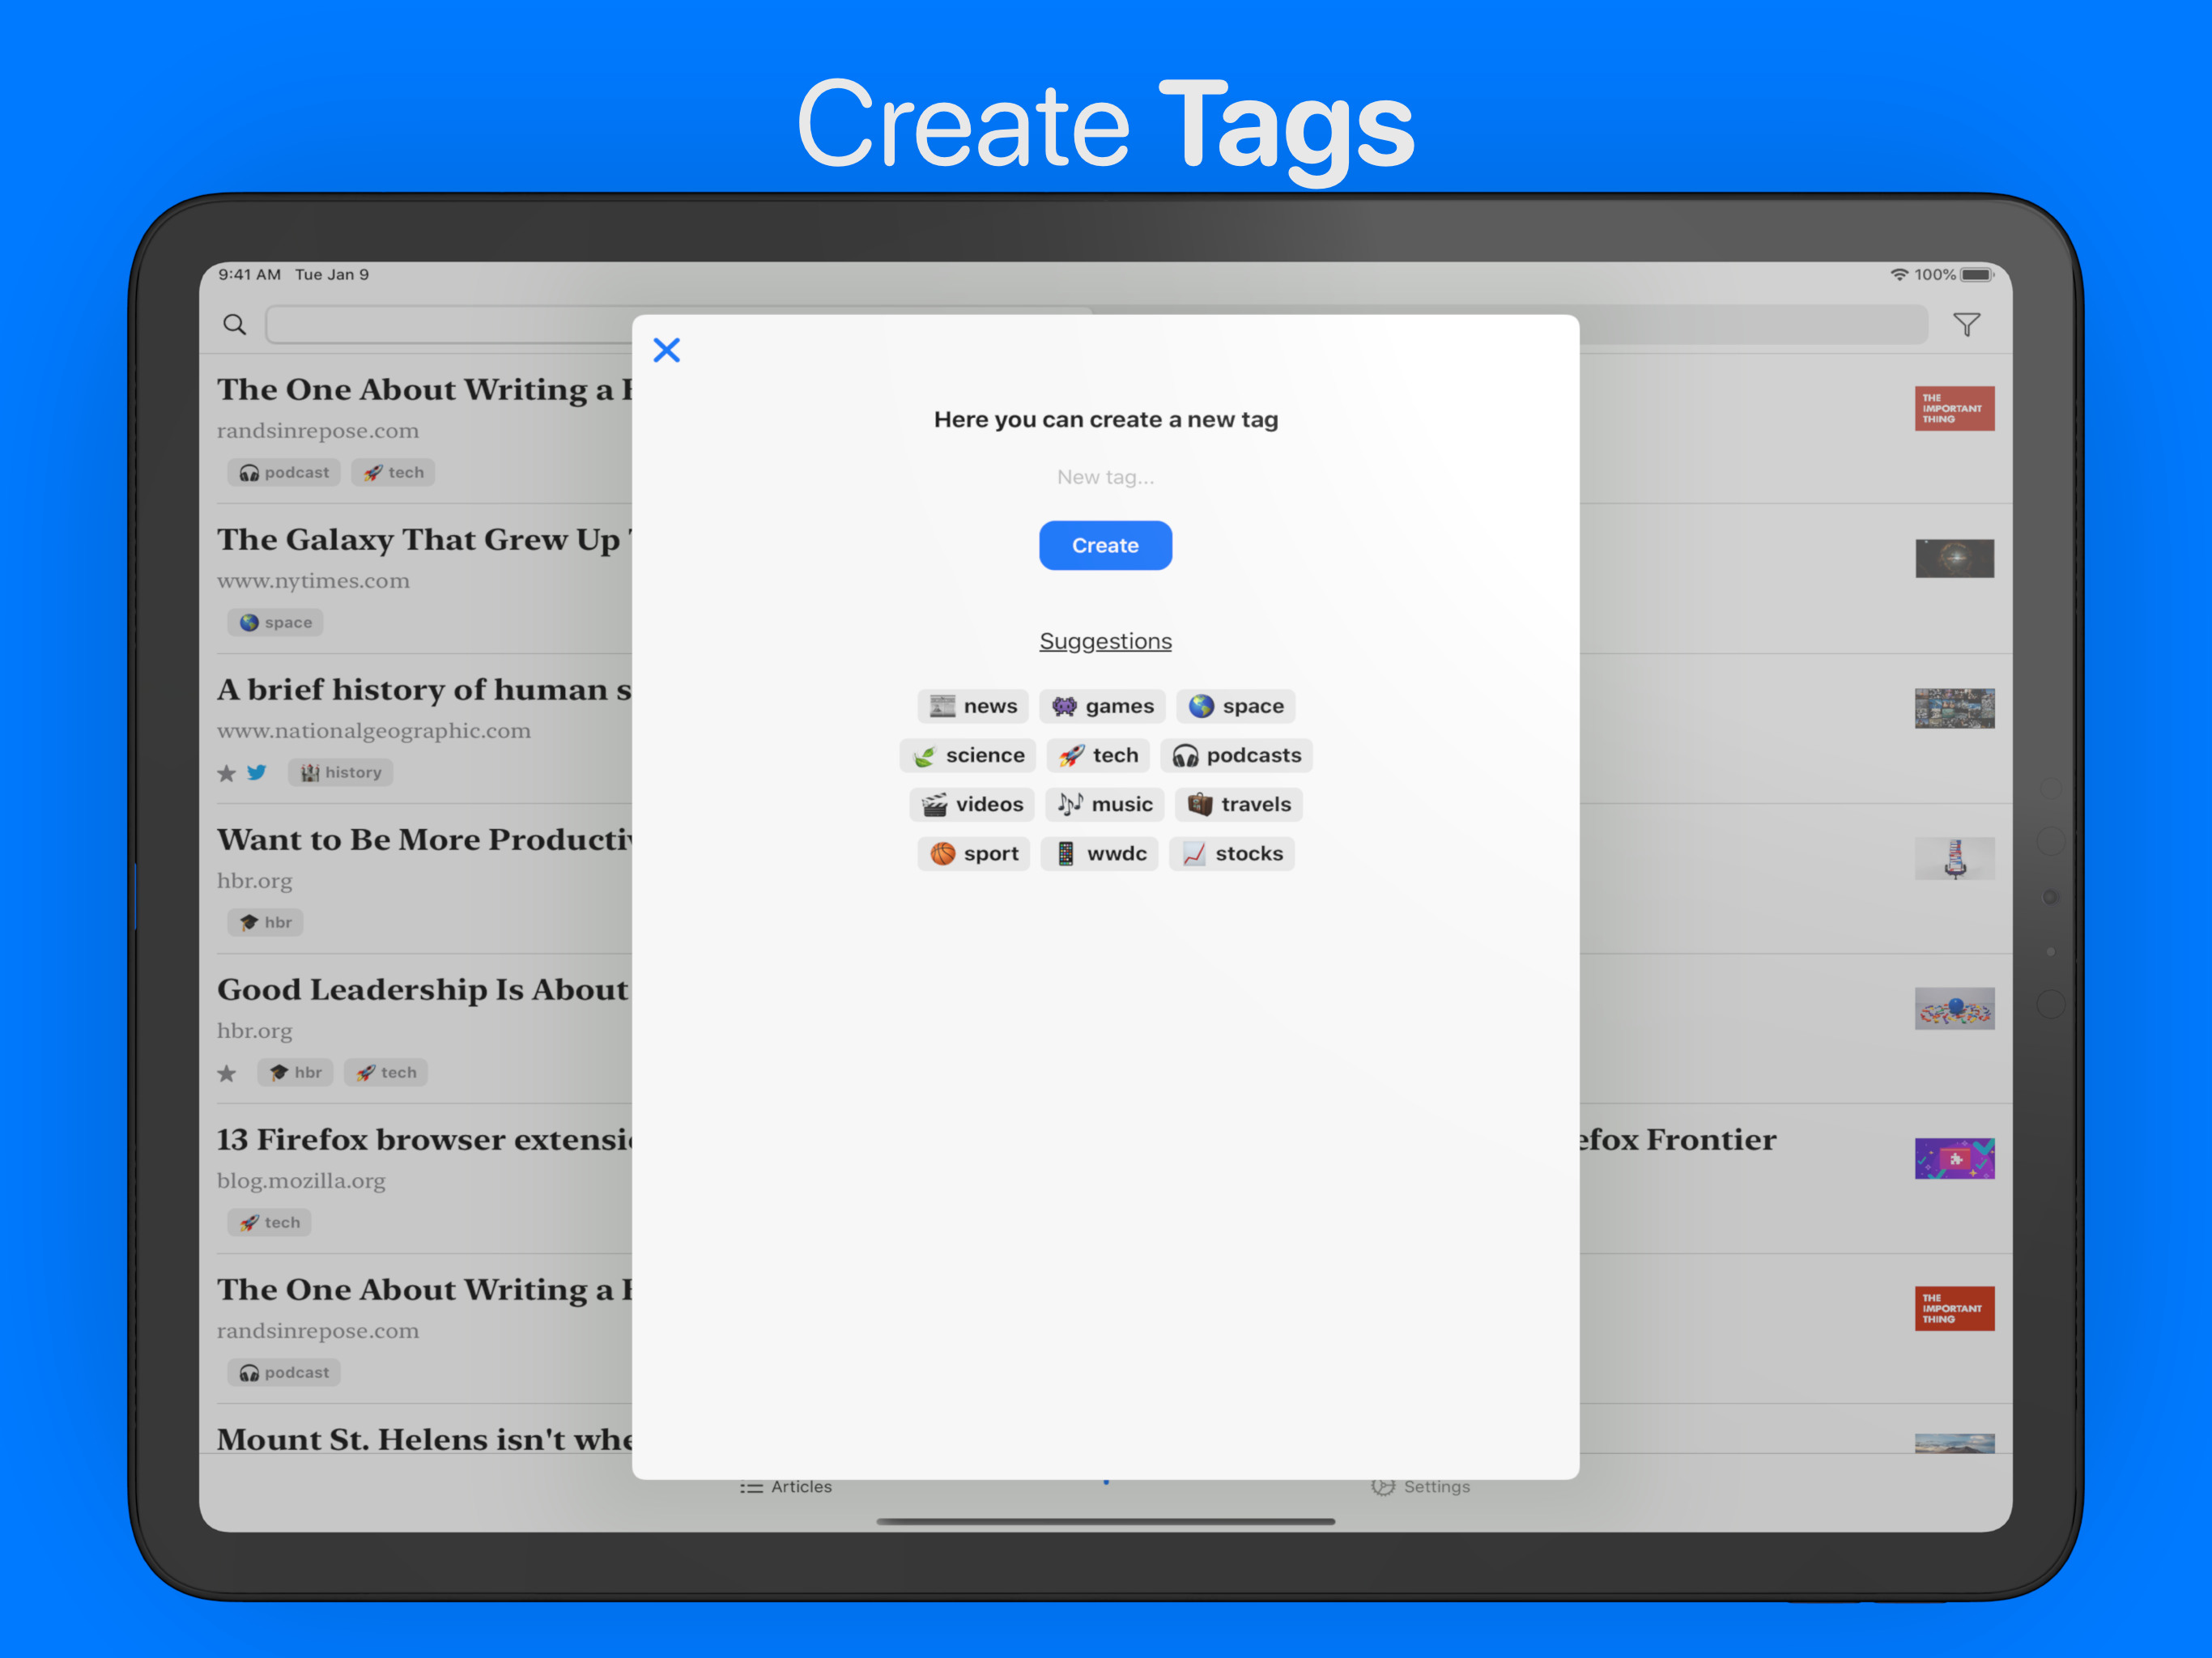Click podcast tag on first randsinrepose article
2212x1658 pixels.
284,472
